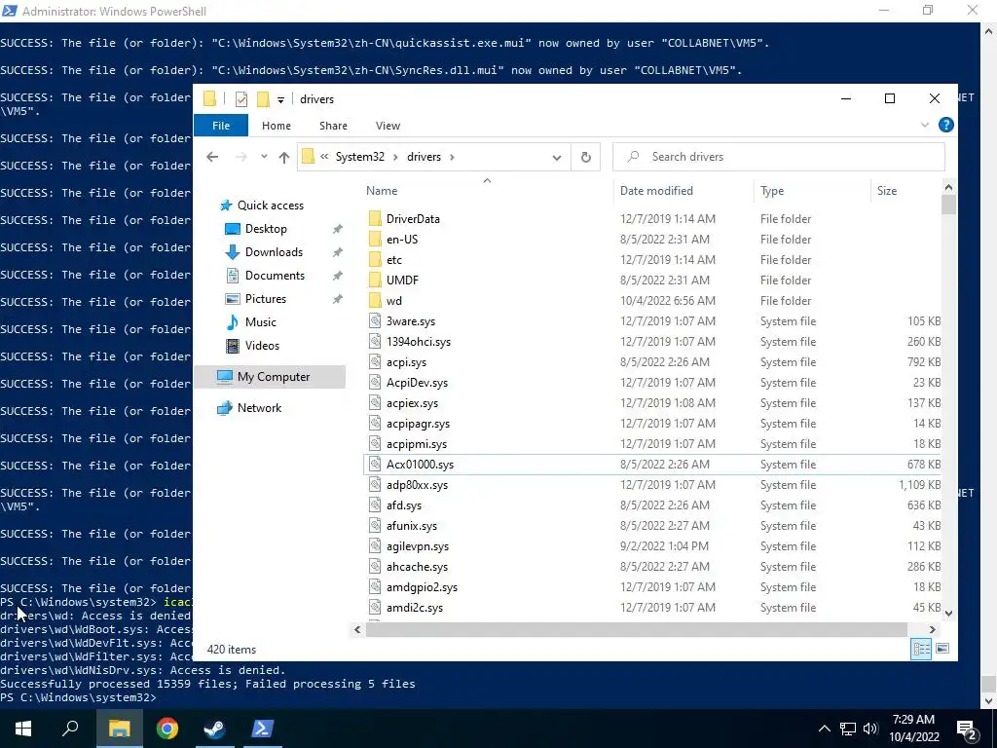Open Customize Quick Access Toolbar dropdown
This screenshot has height=748, width=997.
[280, 99]
